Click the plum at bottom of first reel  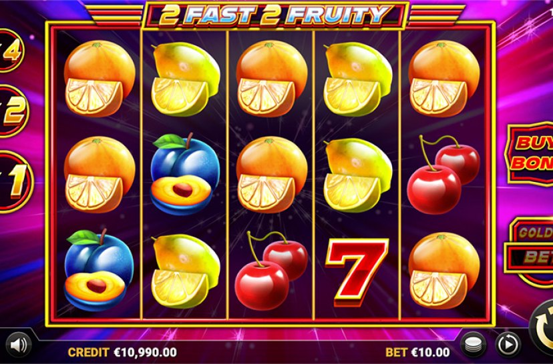(99, 269)
